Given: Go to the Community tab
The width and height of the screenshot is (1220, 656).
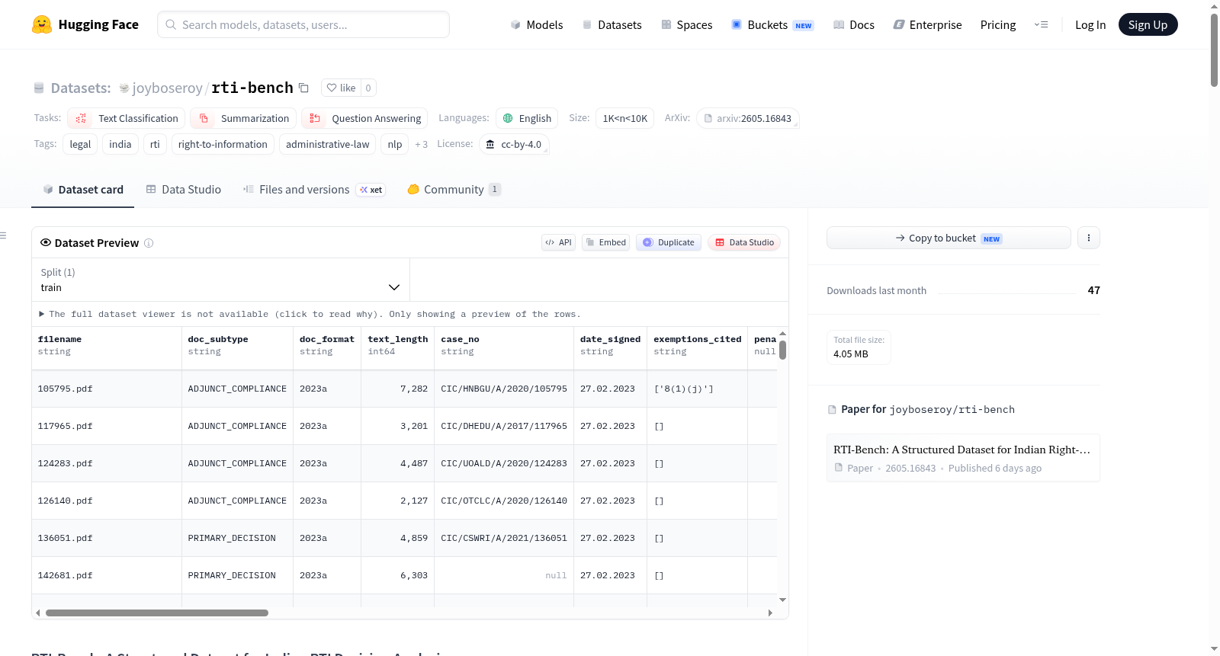Looking at the screenshot, I should coord(454,190).
